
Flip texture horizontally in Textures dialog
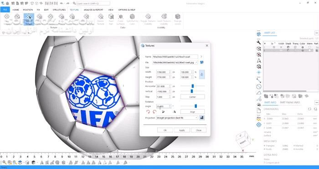(163, 112)
